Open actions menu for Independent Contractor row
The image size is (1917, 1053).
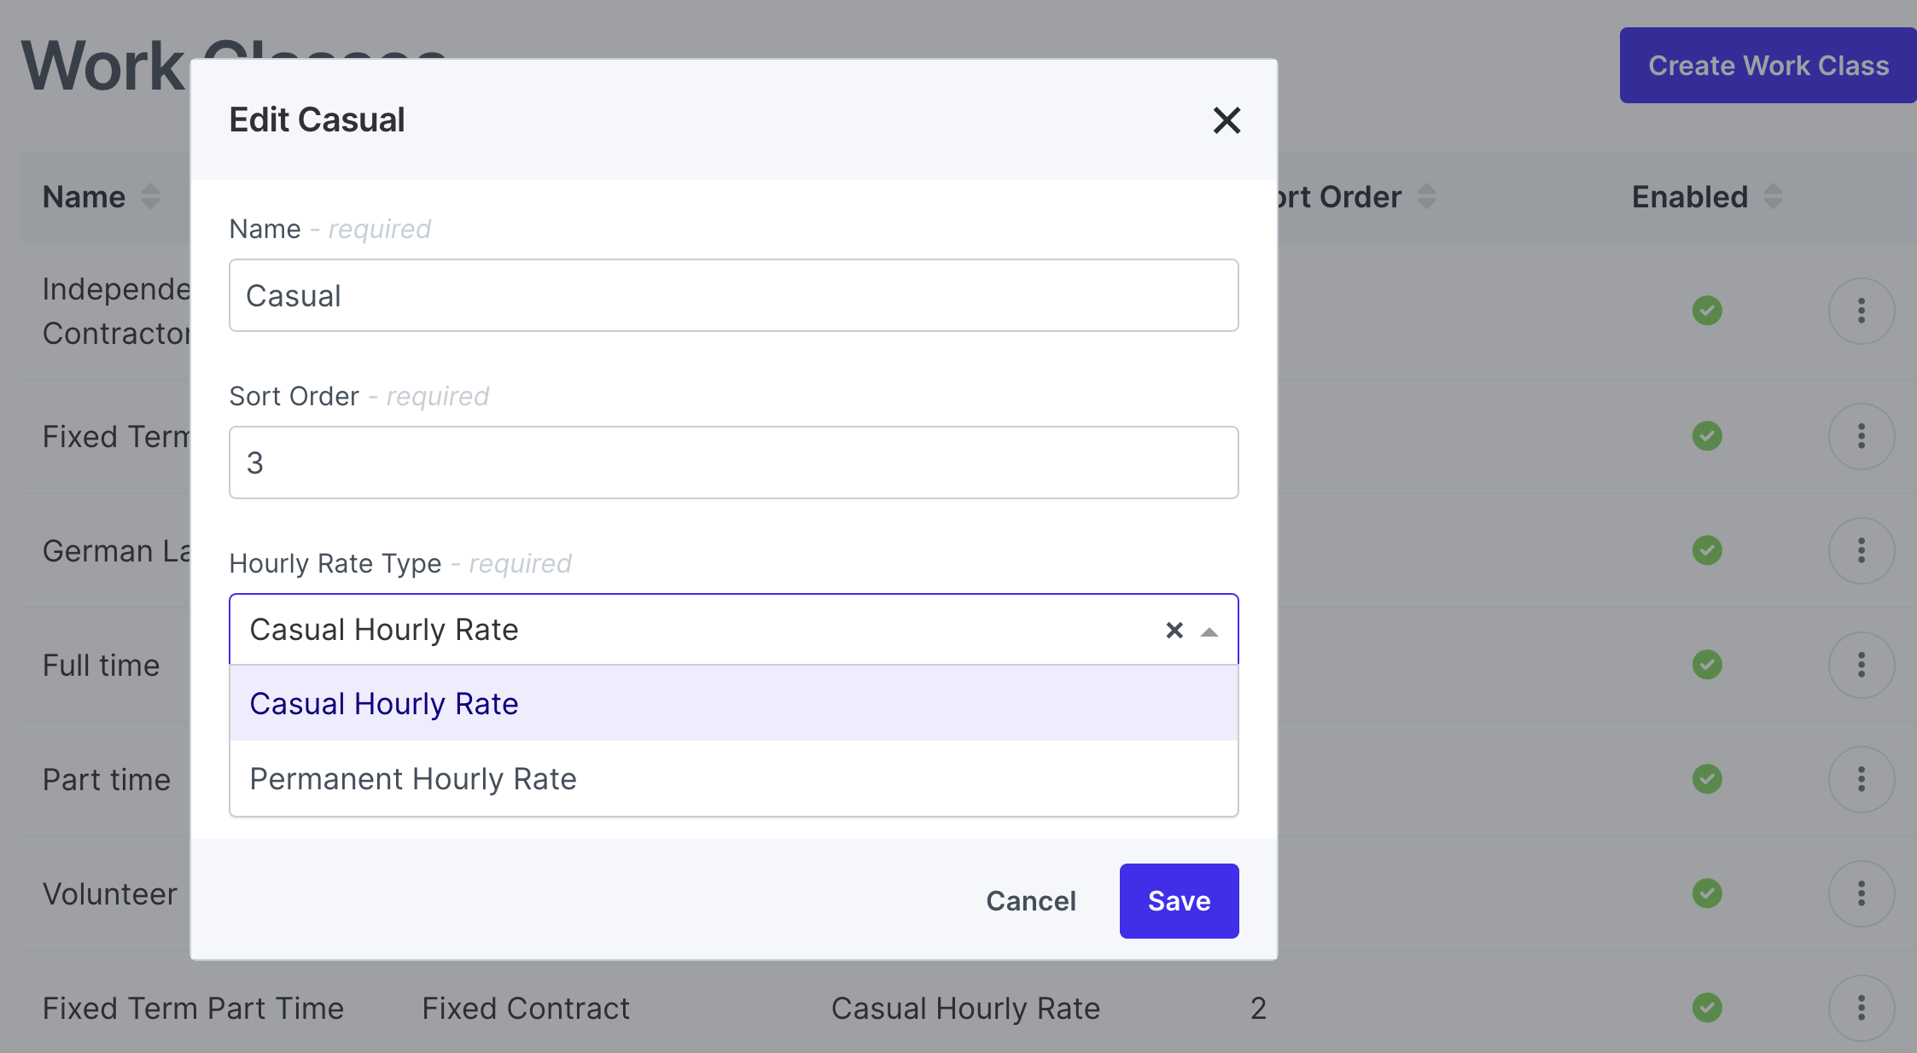(1861, 311)
